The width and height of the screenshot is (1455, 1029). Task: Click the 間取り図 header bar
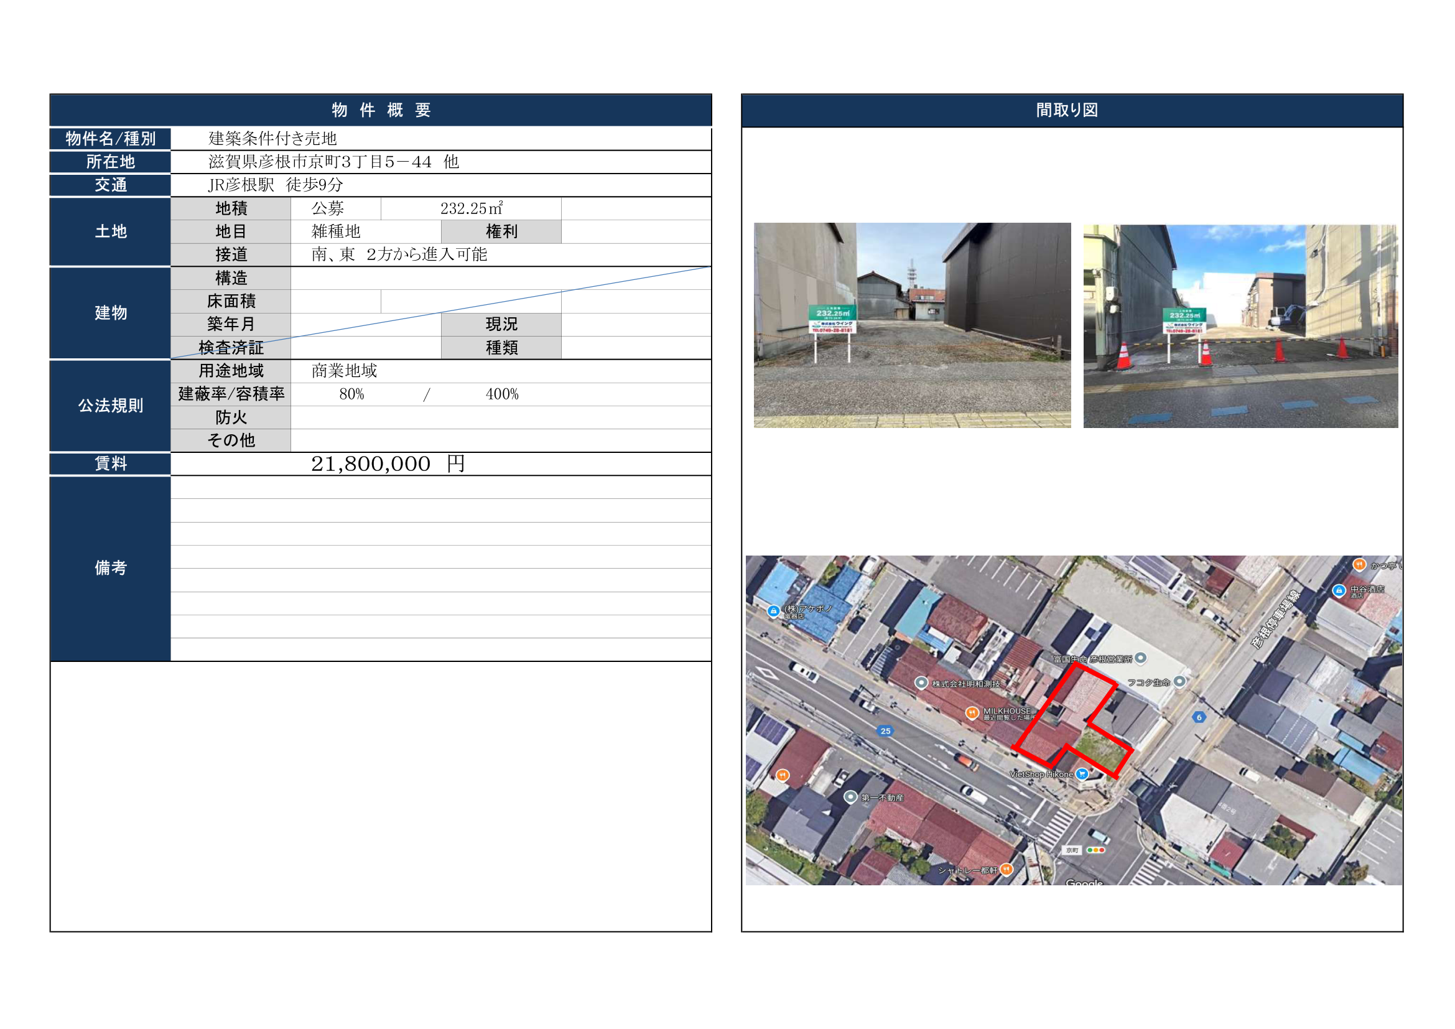(1072, 110)
